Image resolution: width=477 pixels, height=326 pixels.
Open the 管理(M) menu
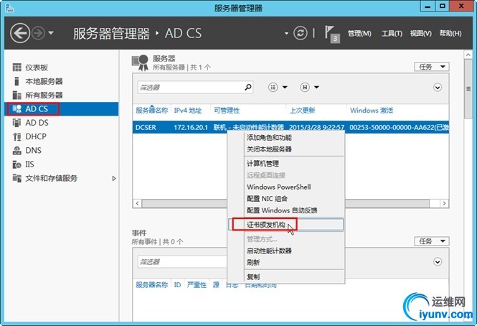[x=359, y=33]
